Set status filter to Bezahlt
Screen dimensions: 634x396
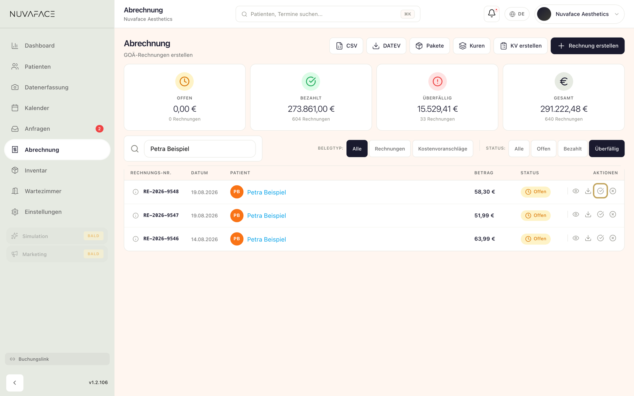click(x=573, y=149)
